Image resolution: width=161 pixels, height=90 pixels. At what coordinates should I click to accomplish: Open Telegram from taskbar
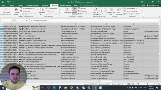pyautogui.click(x=77, y=88)
